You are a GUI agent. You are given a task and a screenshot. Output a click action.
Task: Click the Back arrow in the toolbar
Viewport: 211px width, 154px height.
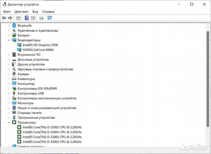coord(4,18)
